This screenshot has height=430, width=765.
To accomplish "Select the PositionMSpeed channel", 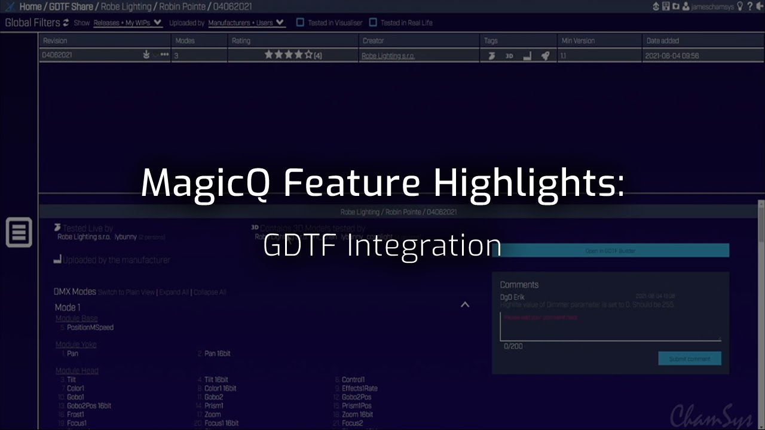I will pos(90,327).
